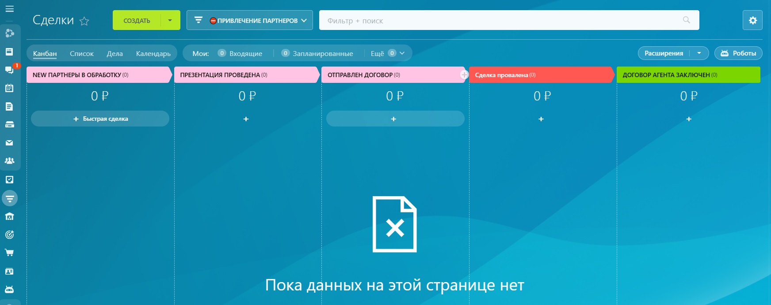This screenshot has height=305, width=771.
Task: Click the search magnifier icon
Action: click(686, 20)
